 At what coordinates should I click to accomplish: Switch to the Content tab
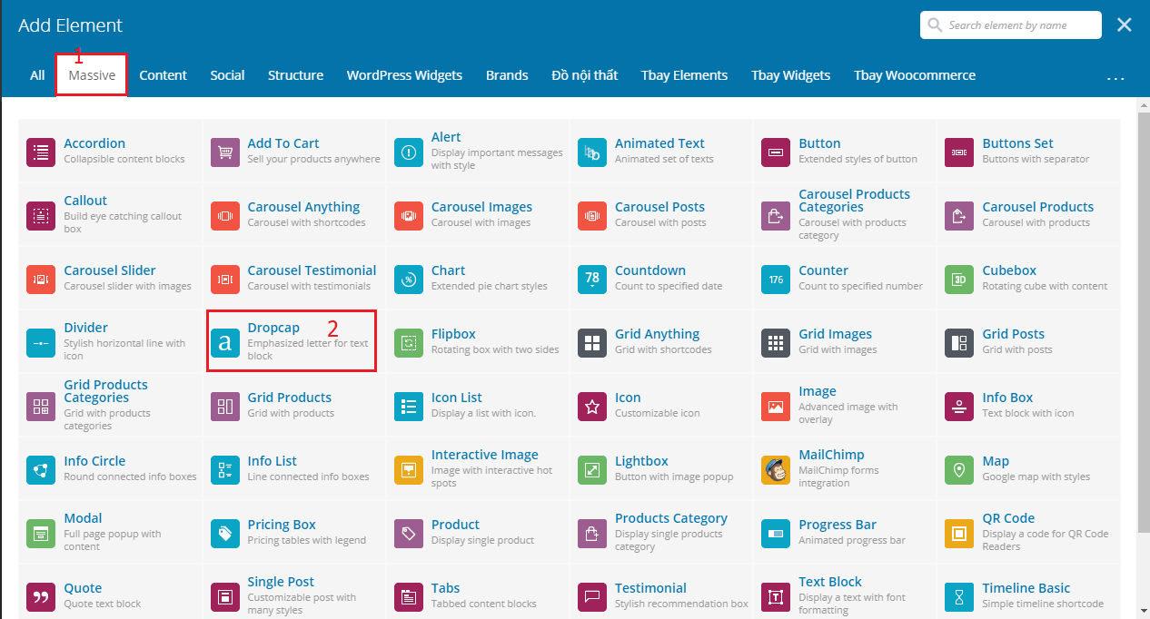(164, 75)
